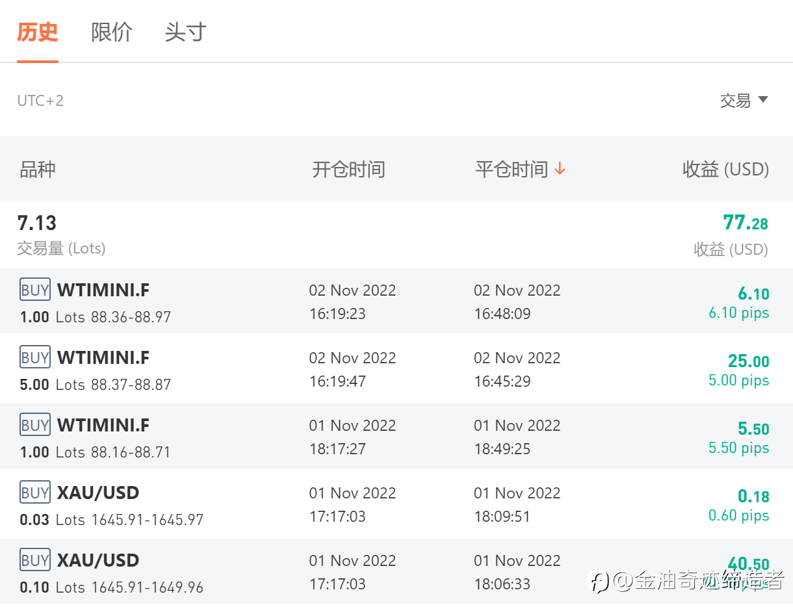Open the 限价 tab
Image resolution: width=793 pixels, height=616 pixels.
(112, 32)
